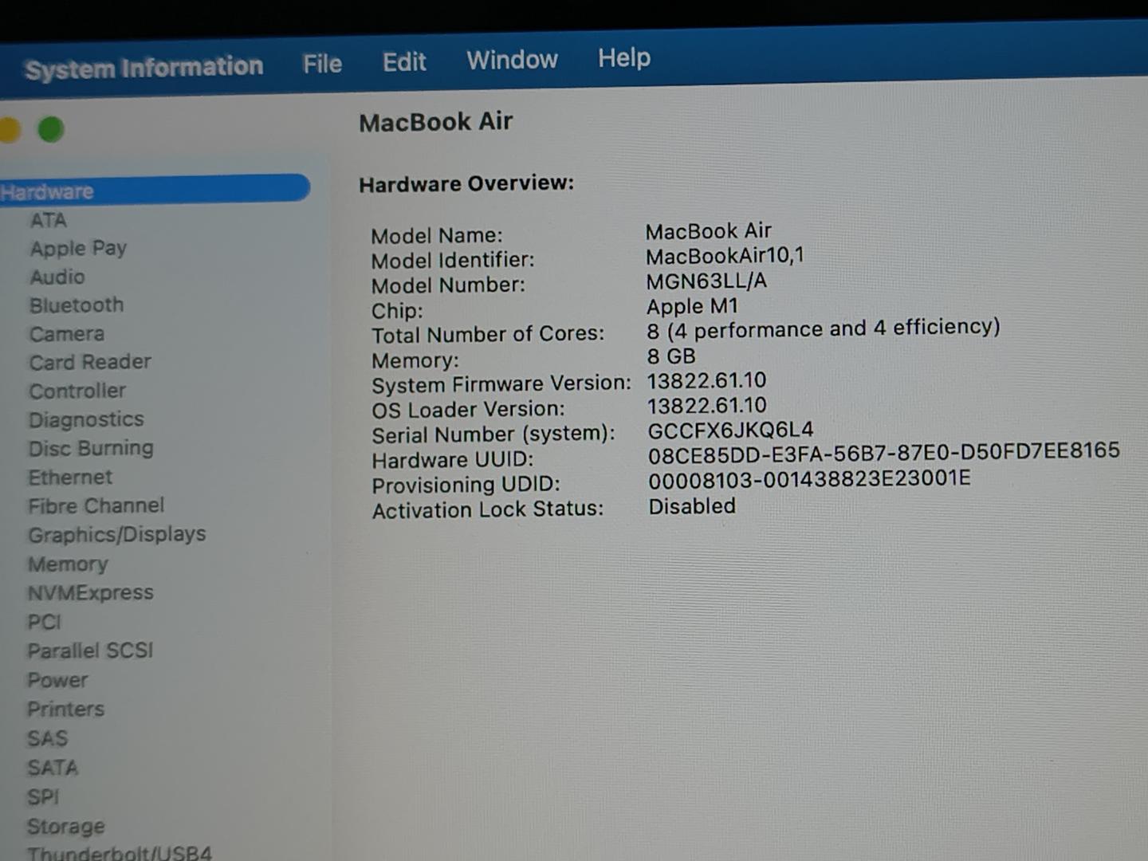1148x861 pixels.
Task: Click the green zoom window button
Action: click(x=51, y=129)
